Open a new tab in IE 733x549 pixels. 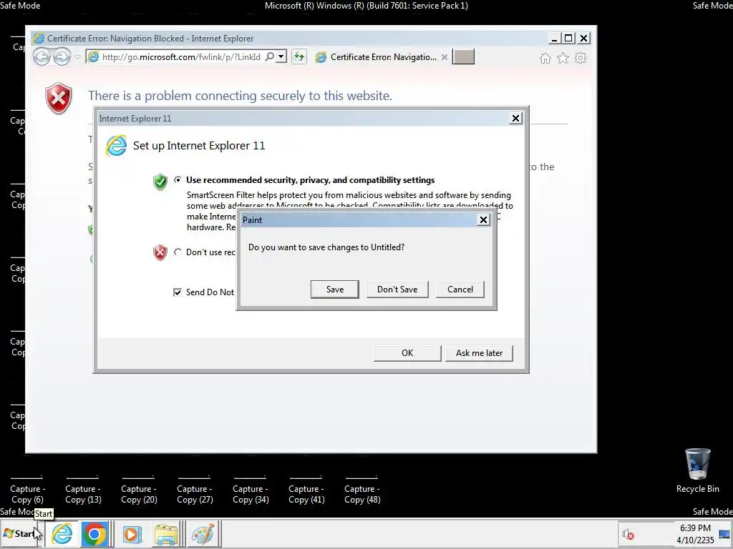pos(463,56)
